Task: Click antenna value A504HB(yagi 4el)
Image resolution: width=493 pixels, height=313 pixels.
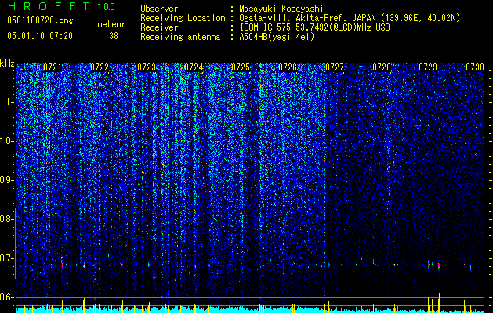Action: 277,37
